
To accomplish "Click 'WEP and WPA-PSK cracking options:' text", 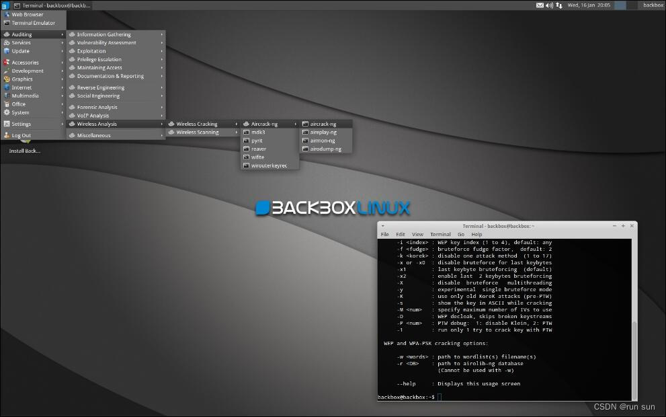I will click(x=435, y=344).
